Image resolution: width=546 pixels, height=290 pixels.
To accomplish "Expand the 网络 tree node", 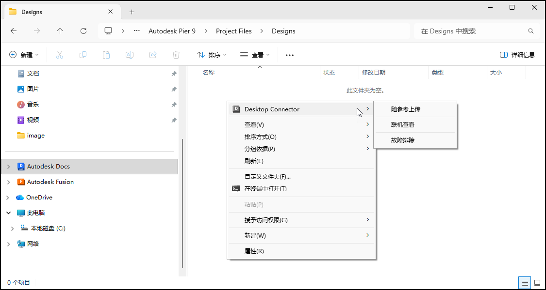I will (x=8, y=244).
